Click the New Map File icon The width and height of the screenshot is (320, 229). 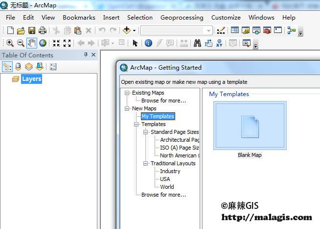point(10,30)
